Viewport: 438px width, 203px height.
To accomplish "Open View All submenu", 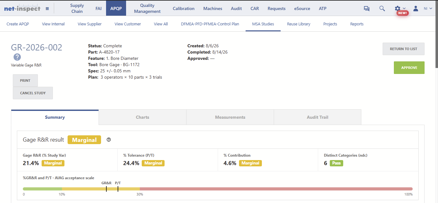I will pos(161,24).
